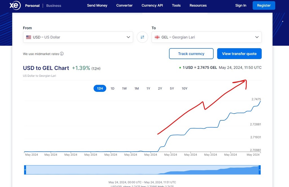Click View transfer quote button
Viewport: 289px width, 187px height.
239,54
